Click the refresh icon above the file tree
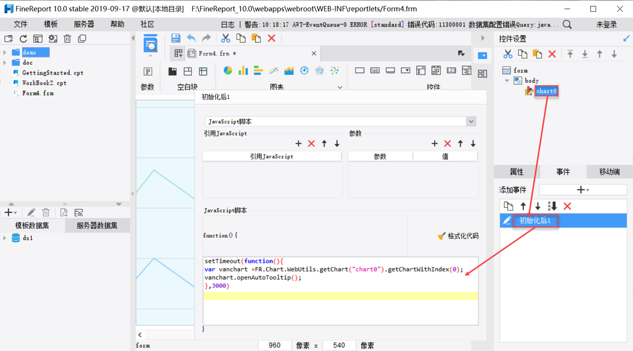This screenshot has width=633, height=351. point(23,38)
